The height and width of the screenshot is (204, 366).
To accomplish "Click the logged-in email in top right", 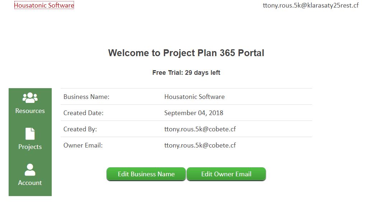I will [x=311, y=5].
